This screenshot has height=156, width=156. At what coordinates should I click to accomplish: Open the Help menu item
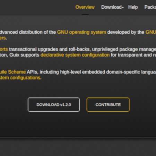pyautogui.click(x=133, y=7)
